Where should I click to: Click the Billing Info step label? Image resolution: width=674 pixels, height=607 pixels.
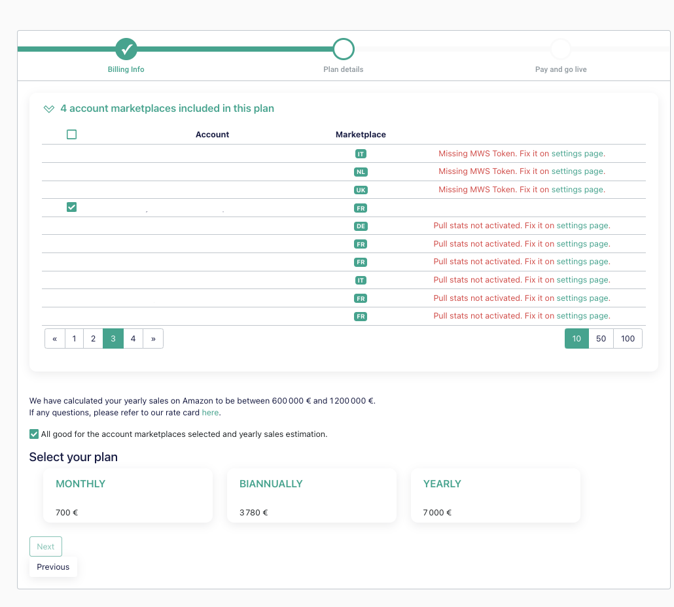126,69
